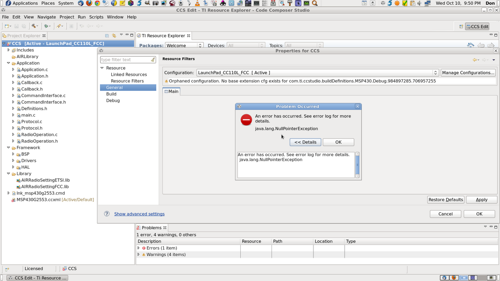Clear the filter text with eraser icon
The height and width of the screenshot is (281, 500).
[x=153, y=60]
